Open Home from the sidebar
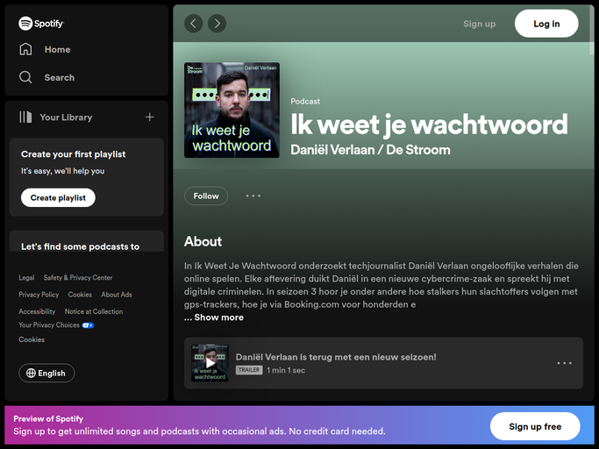This screenshot has height=449, width=599. (x=45, y=49)
